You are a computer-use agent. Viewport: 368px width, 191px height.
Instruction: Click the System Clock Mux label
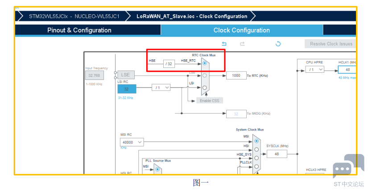(250, 129)
